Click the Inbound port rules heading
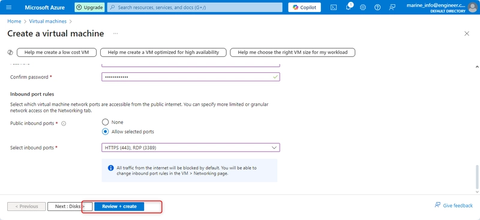 (32, 94)
